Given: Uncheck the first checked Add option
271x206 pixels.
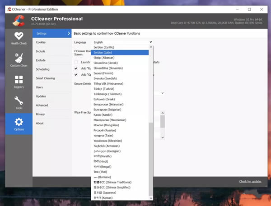Looking at the screenshot, I should click(76, 69).
